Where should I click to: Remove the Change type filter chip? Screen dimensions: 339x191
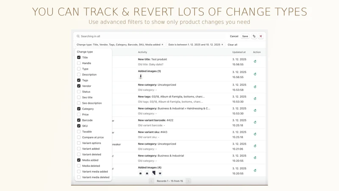(162, 45)
